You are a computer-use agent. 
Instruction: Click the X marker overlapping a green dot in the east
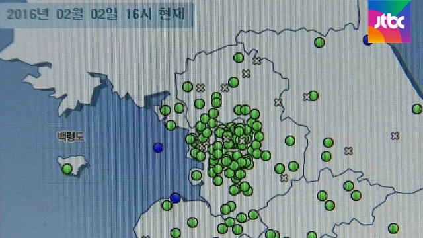(x=307, y=97)
